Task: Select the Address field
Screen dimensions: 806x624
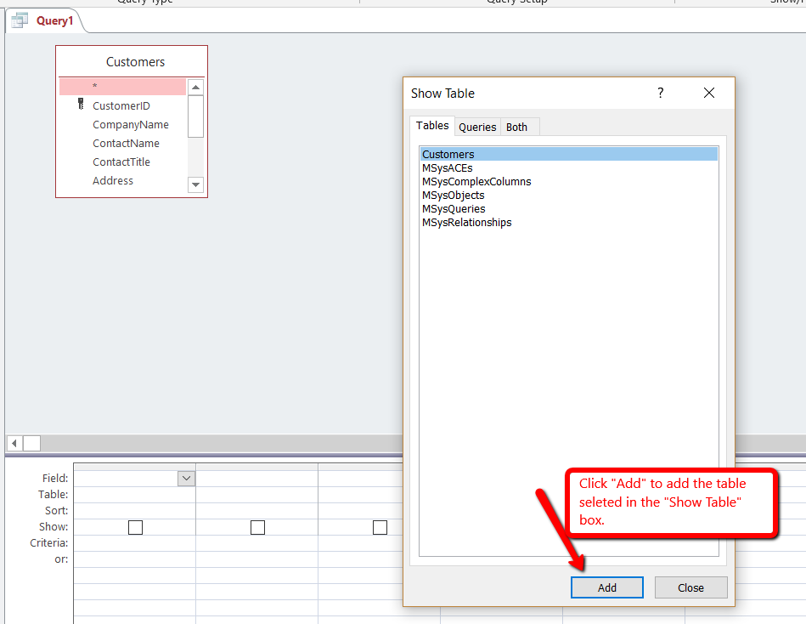Action: tap(113, 180)
